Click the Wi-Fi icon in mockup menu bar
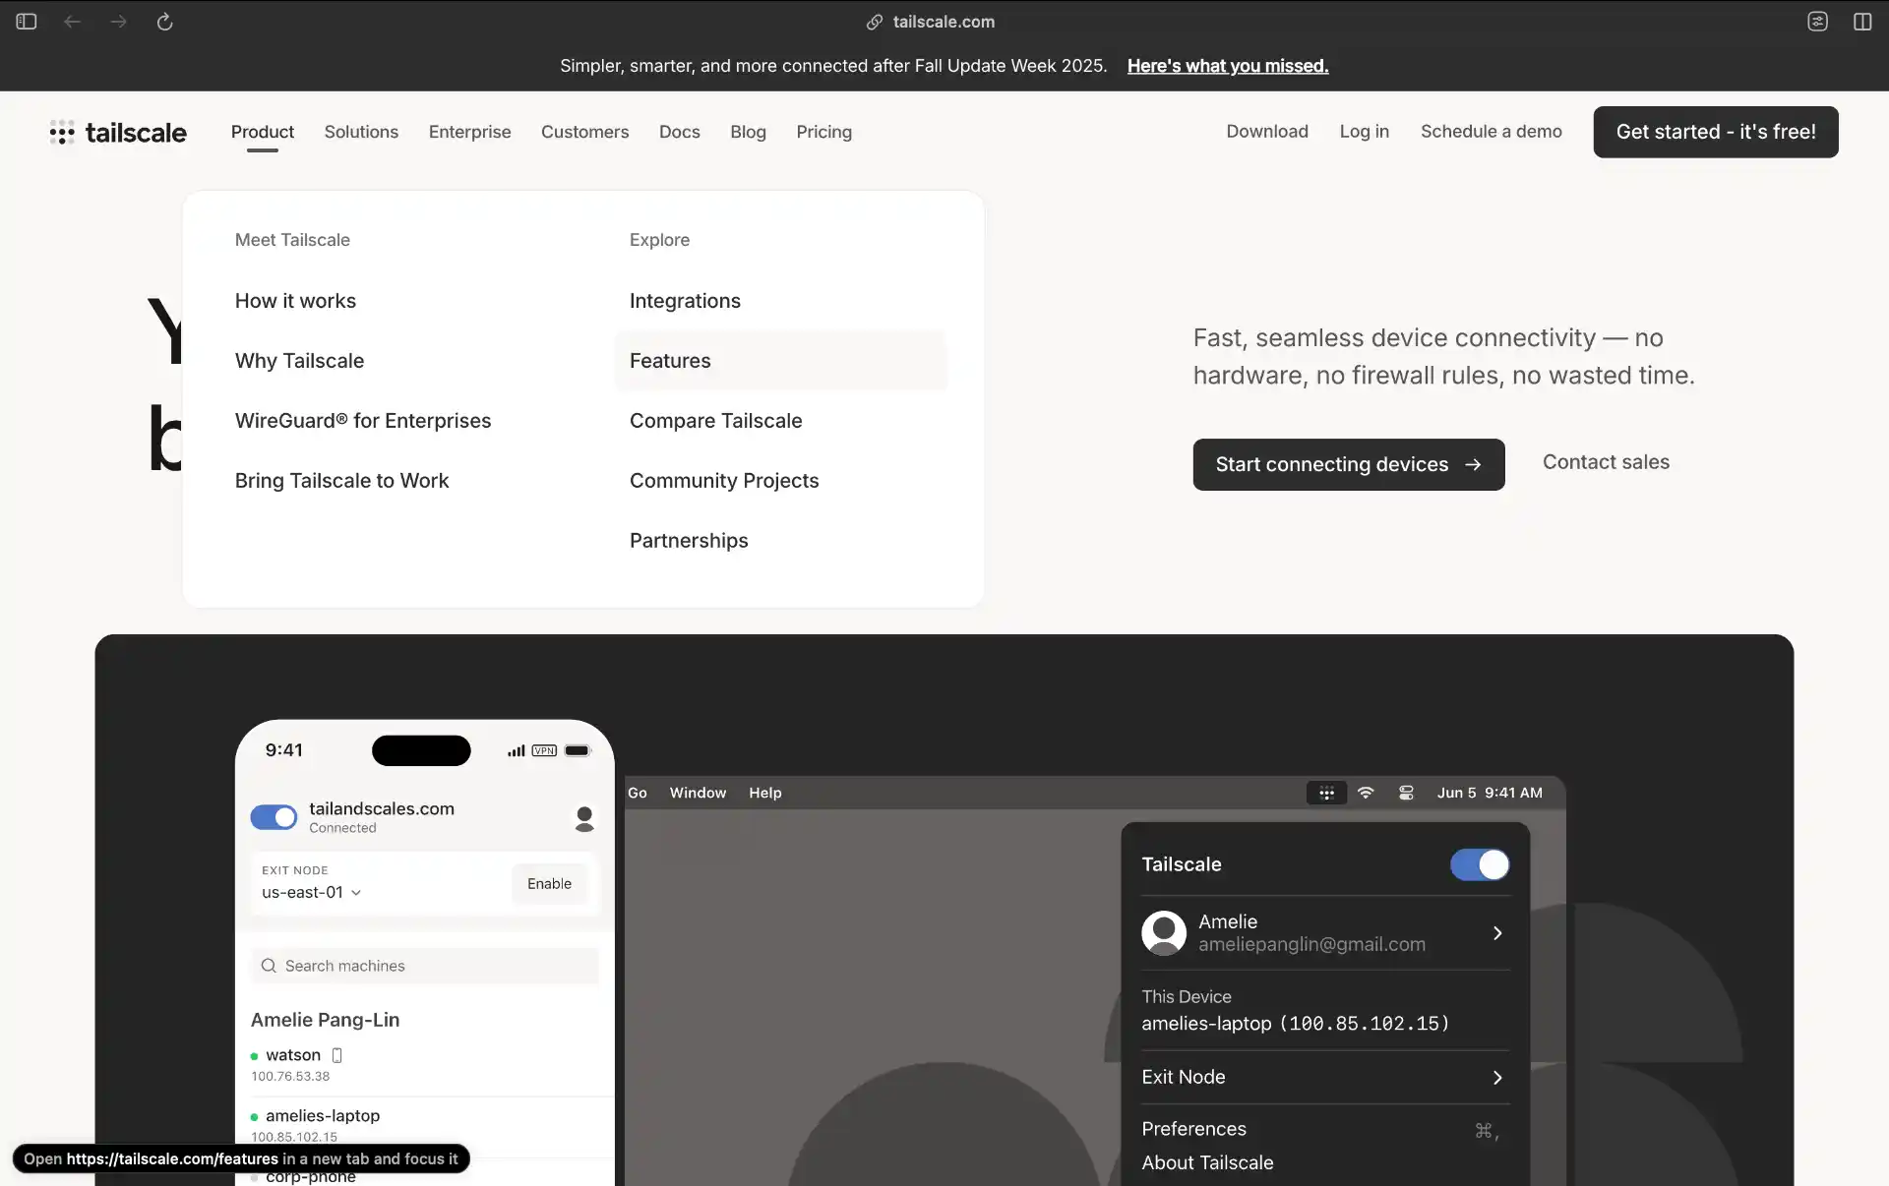Image resolution: width=1889 pixels, height=1186 pixels. pyautogui.click(x=1366, y=793)
